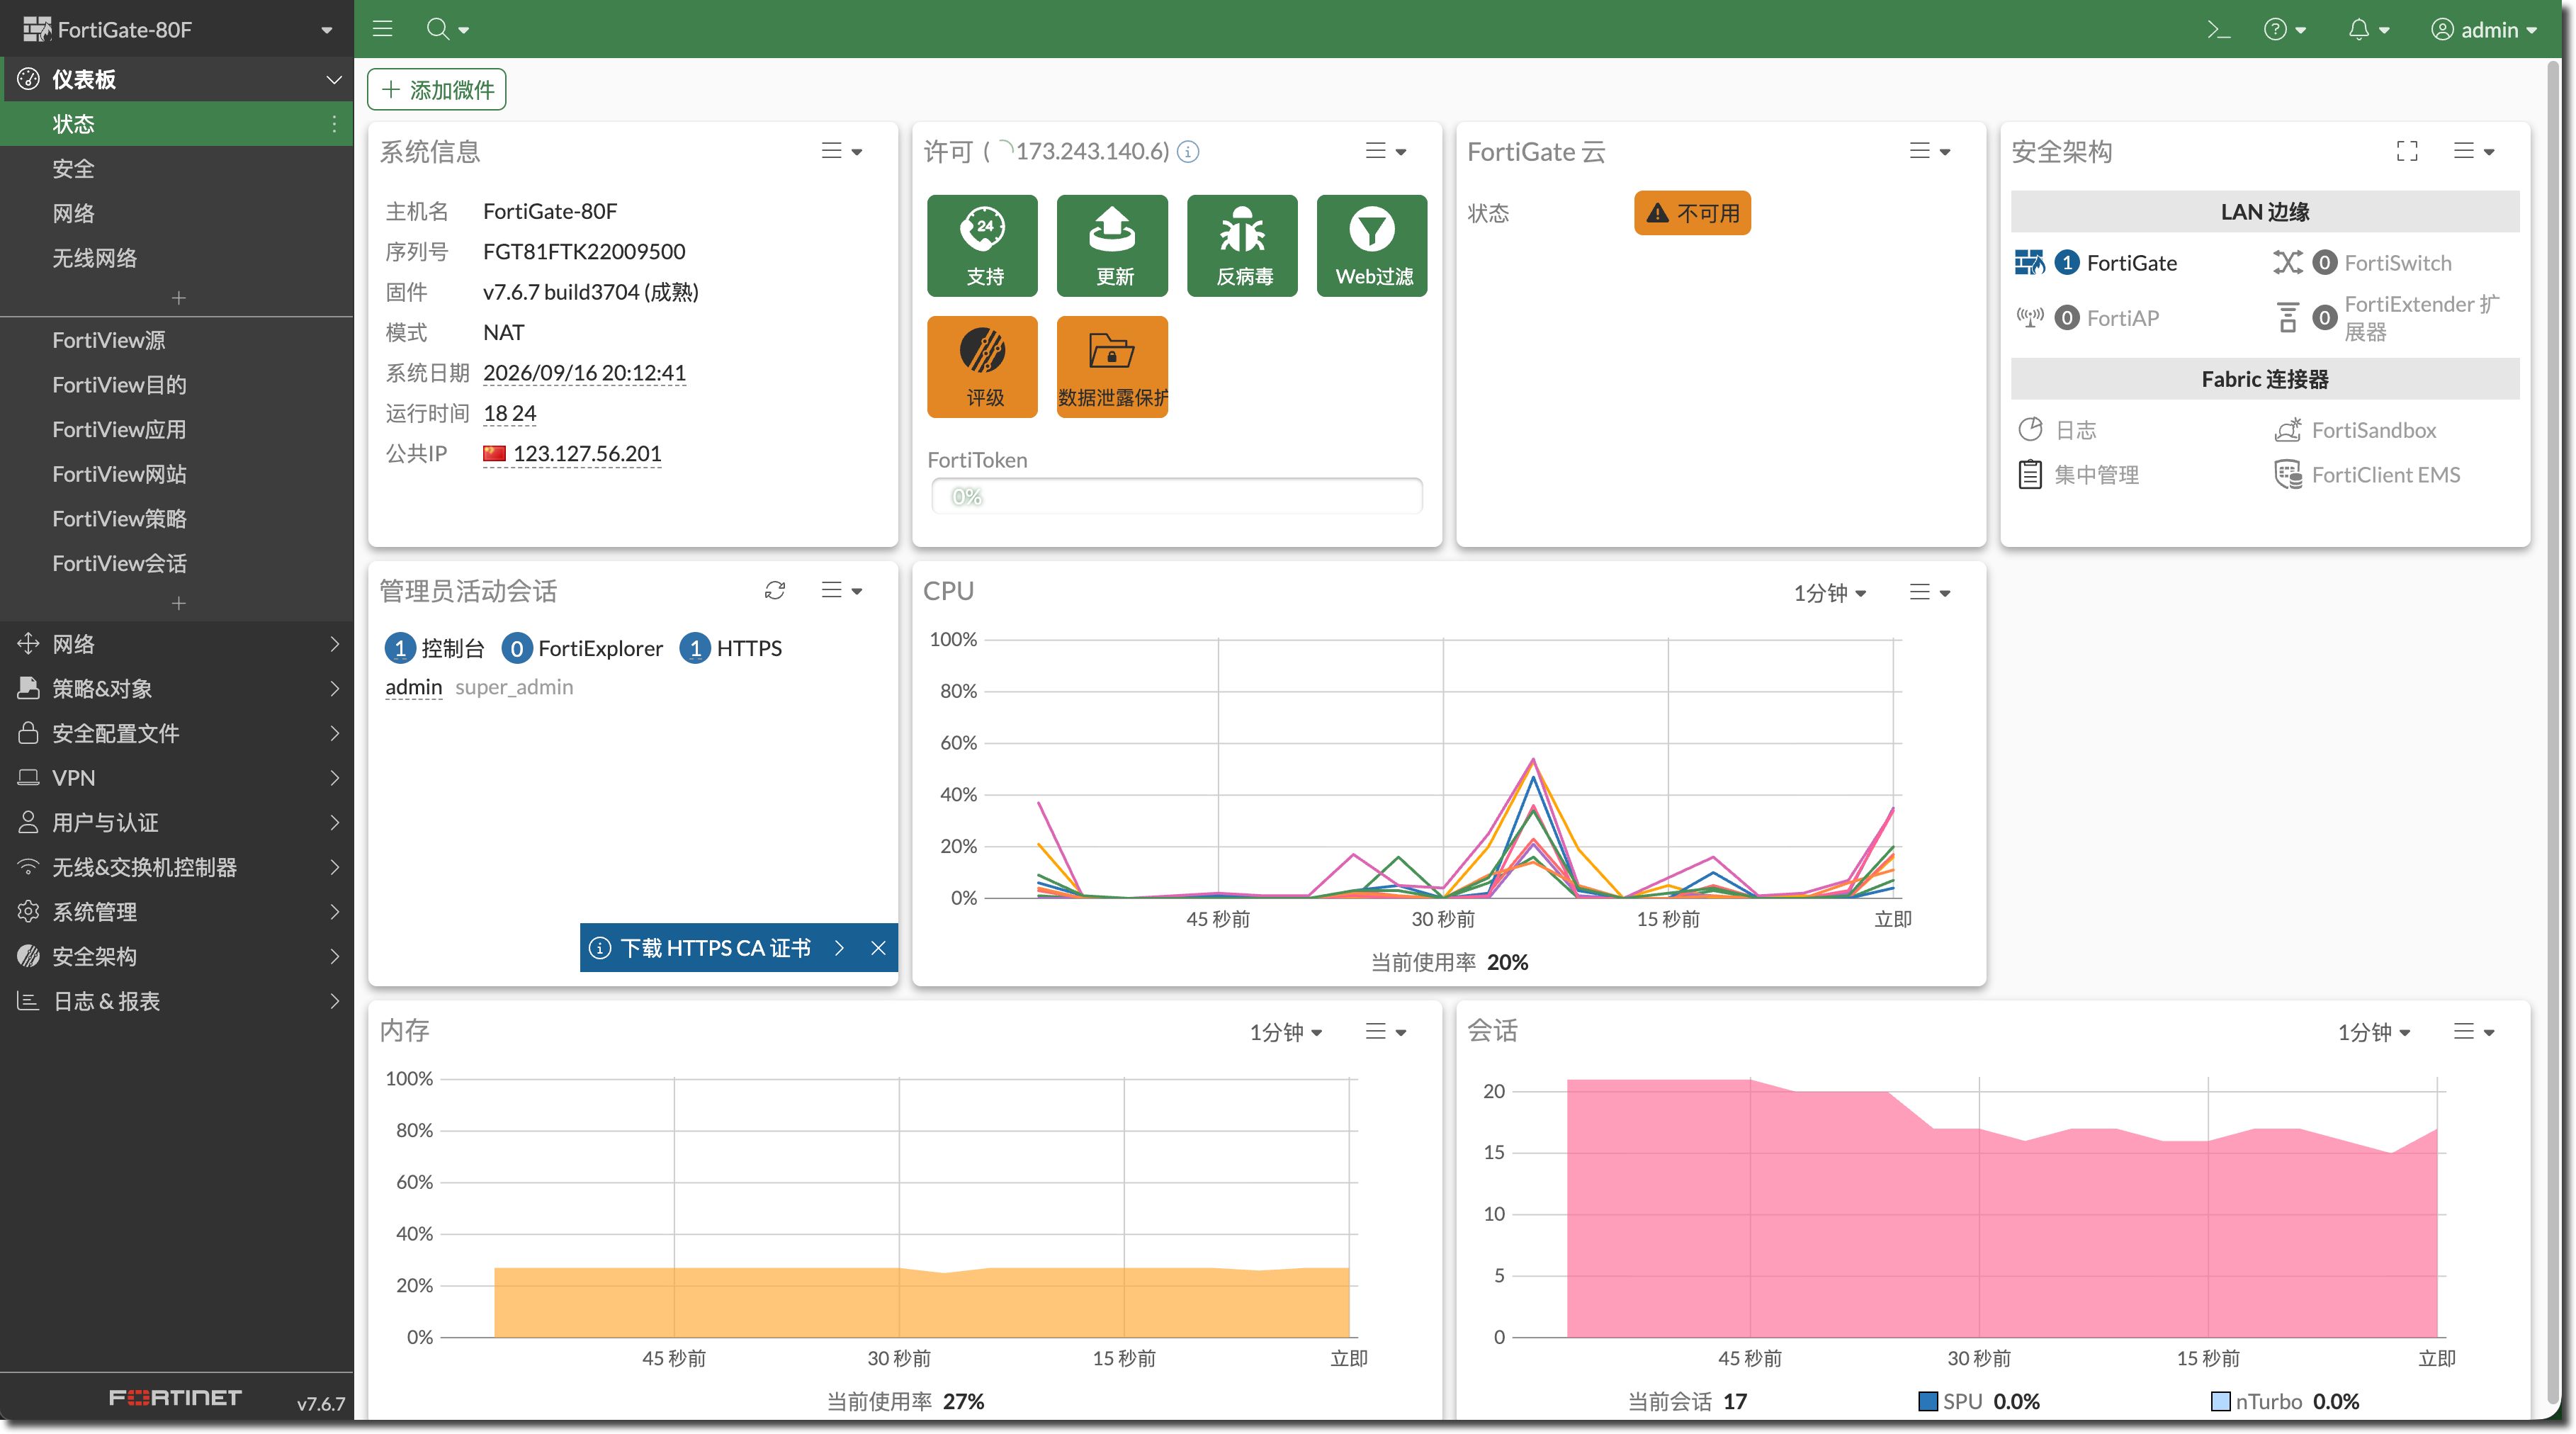The image size is (2576, 1434).
Task: Open the admin user dropdown
Action: click(2485, 29)
